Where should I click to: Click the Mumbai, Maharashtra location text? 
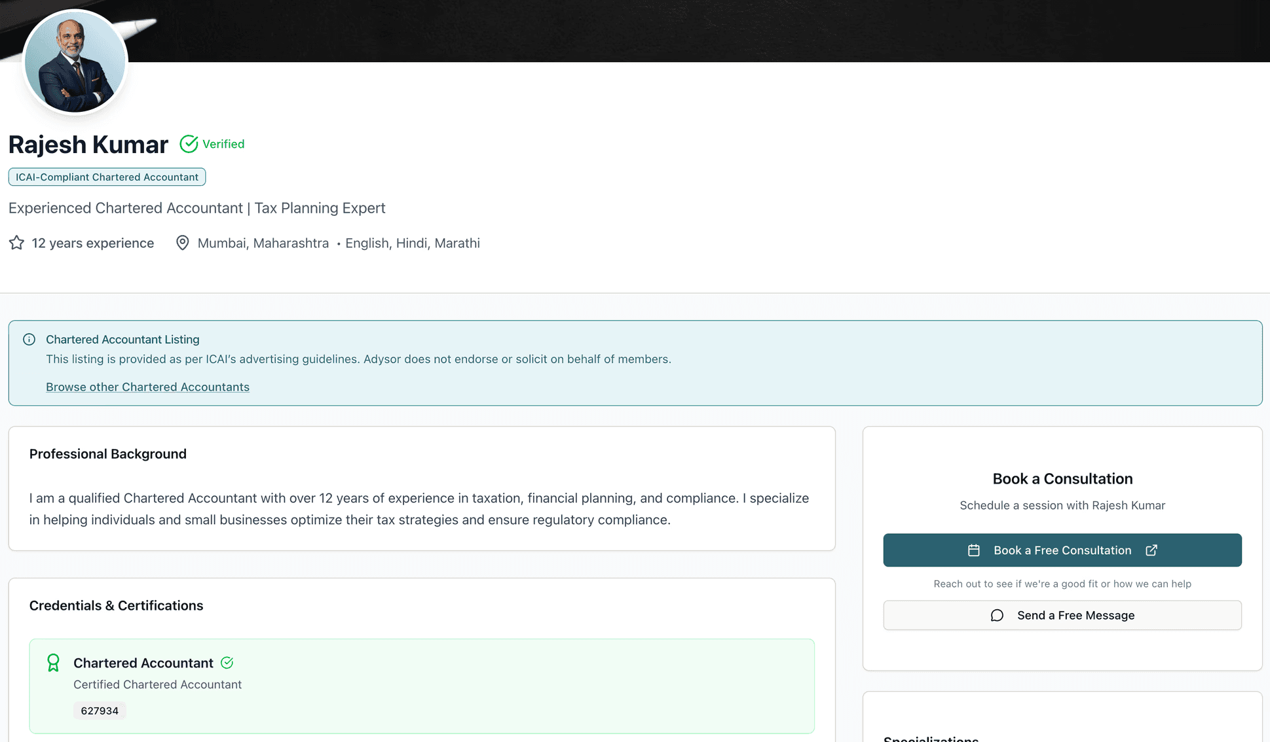pos(263,243)
